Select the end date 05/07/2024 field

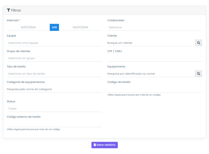80,27
